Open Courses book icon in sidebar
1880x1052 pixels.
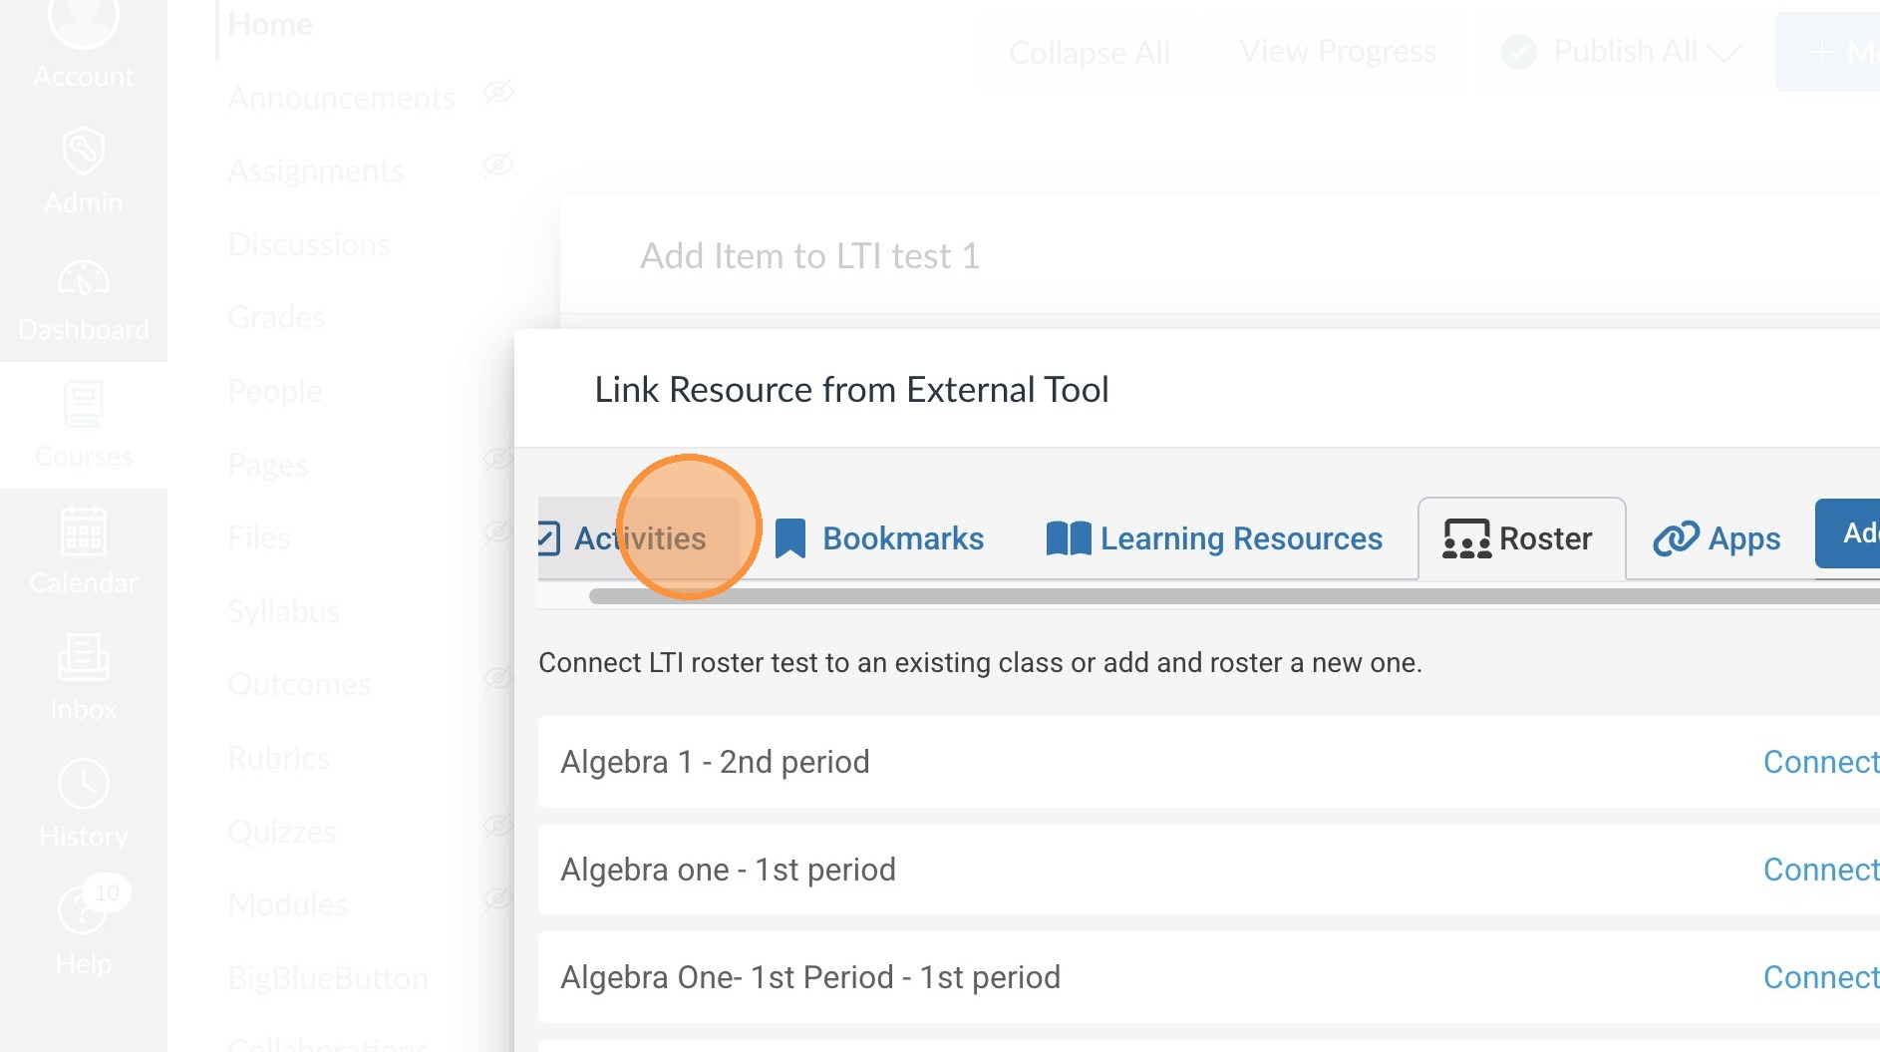coord(83,405)
